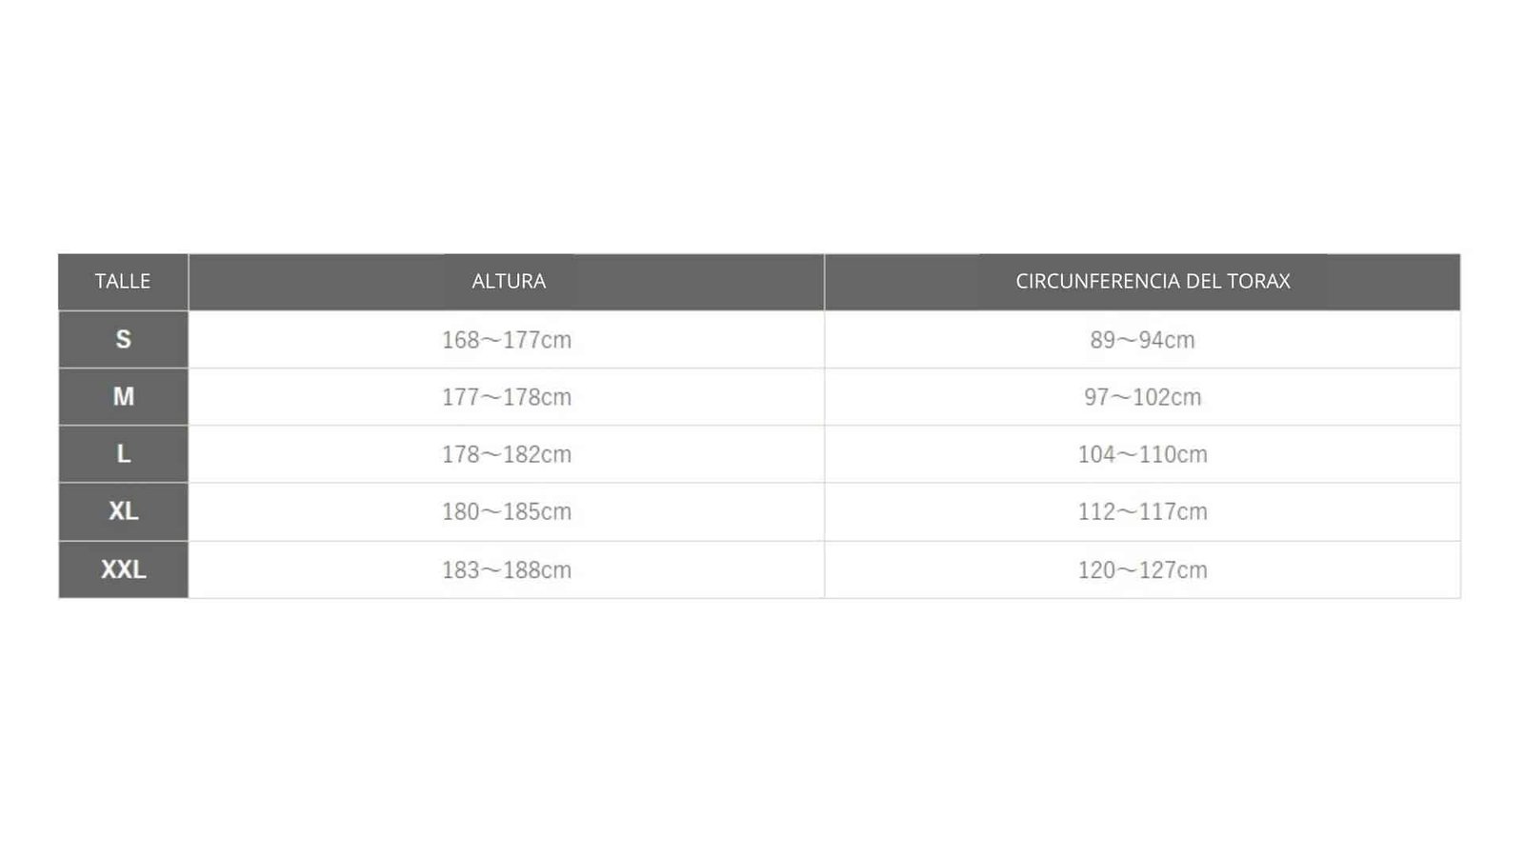Click the 97~102cm chest cell
The image size is (1524, 857).
coord(1142,397)
